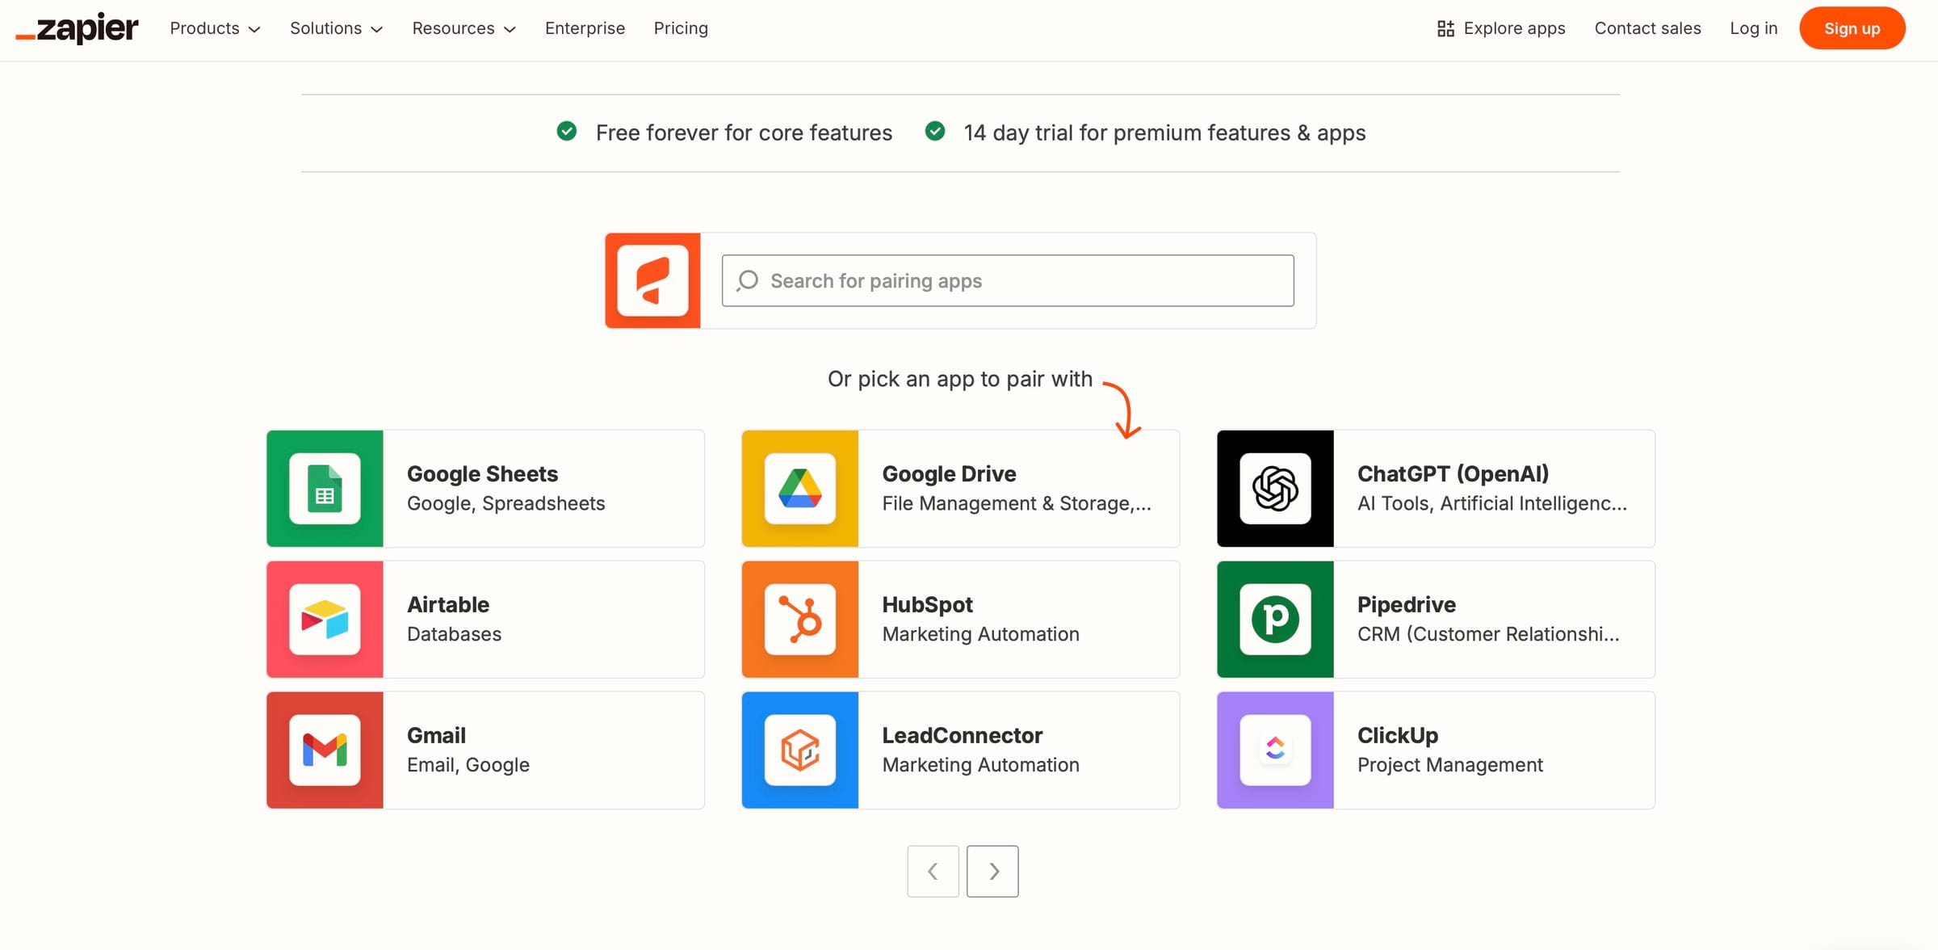Select the Airtable app icon

tap(324, 619)
